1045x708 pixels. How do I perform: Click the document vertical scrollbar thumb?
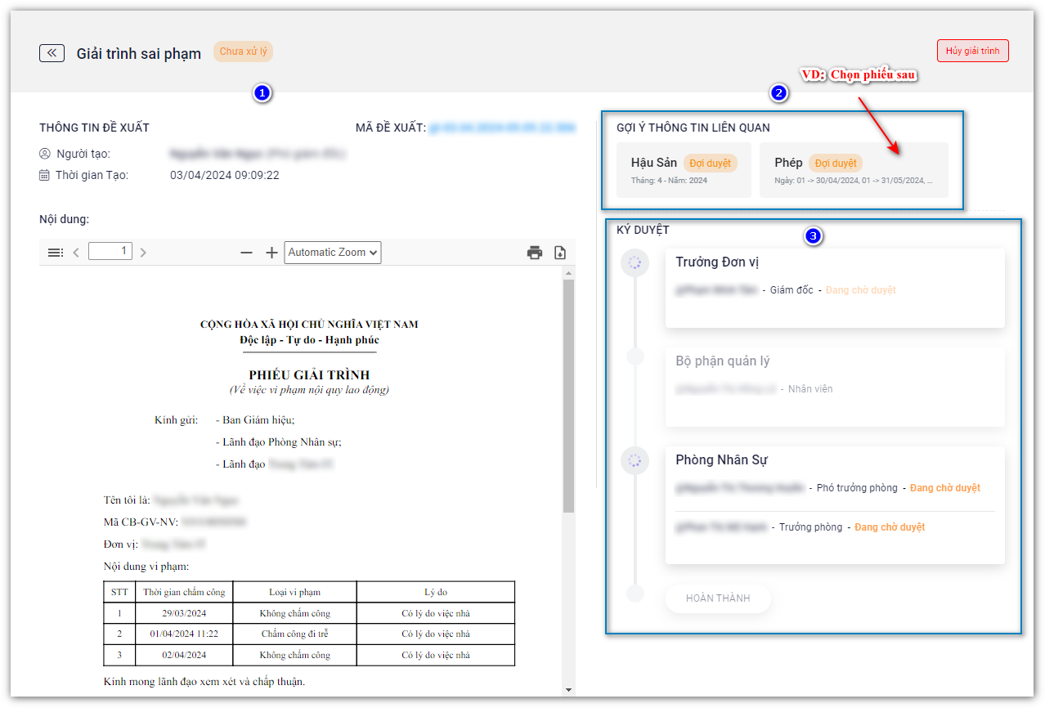pos(568,392)
